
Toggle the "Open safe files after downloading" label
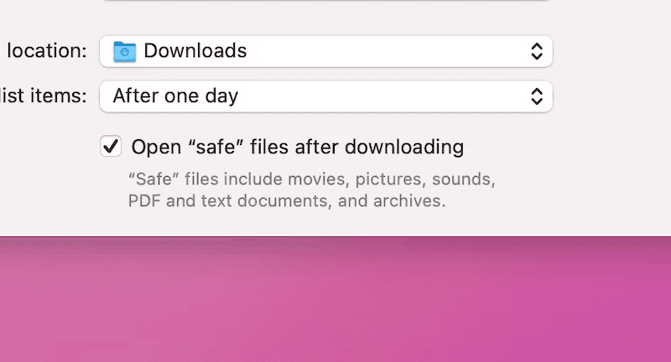[x=298, y=147]
